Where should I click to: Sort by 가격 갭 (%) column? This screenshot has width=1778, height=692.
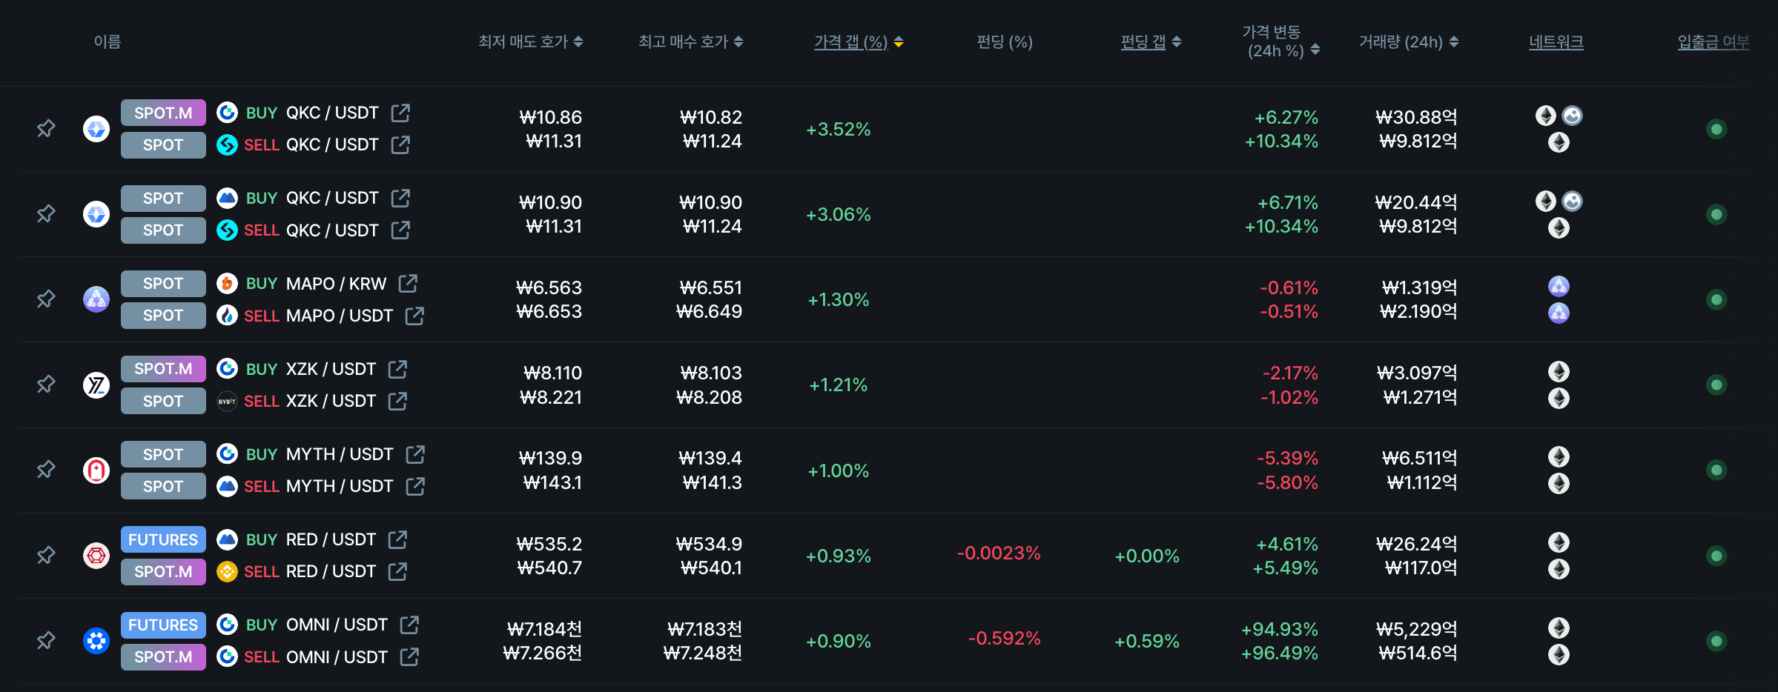(858, 42)
